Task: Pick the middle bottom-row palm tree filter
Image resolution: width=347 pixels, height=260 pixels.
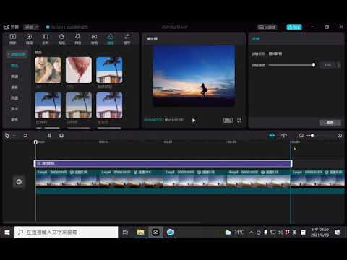Action: pos(79,105)
